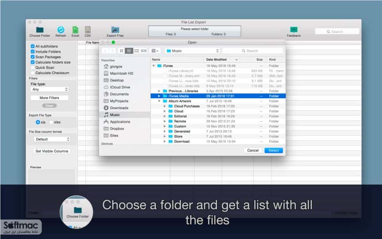Click the More Filters button

pyautogui.click(x=49, y=98)
